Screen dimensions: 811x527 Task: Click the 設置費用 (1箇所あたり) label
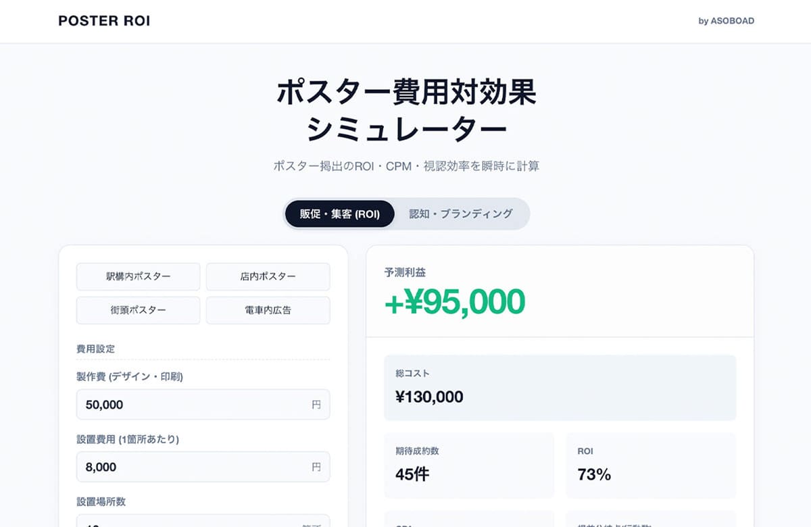(x=128, y=439)
